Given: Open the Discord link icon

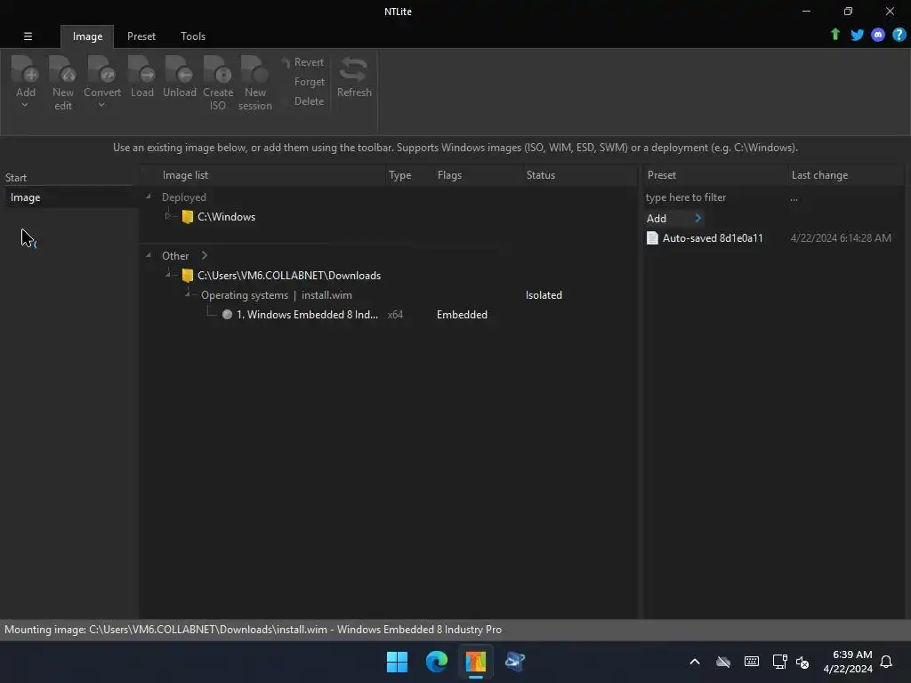Looking at the screenshot, I should (877, 35).
